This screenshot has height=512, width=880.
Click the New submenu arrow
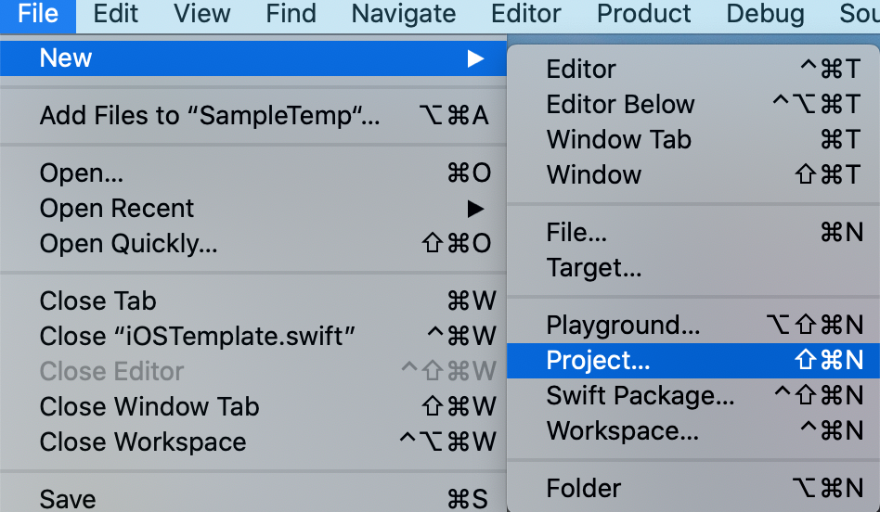[x=475, y=58]
